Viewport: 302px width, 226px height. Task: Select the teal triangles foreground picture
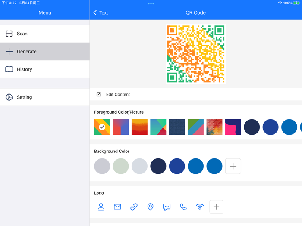(158, 127)
